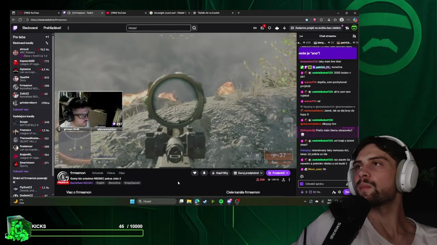Click the DropyZapnuté tag
437x245 pixels.
point(132,183)
